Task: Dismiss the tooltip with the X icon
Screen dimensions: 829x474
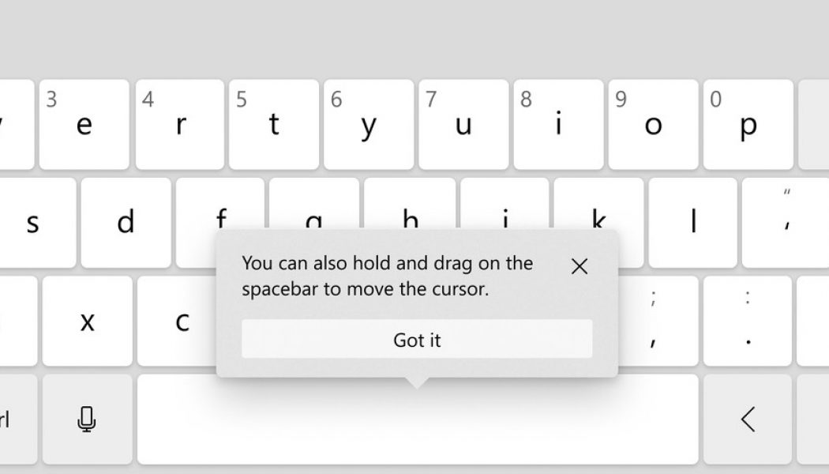Action: coord(580,266)
